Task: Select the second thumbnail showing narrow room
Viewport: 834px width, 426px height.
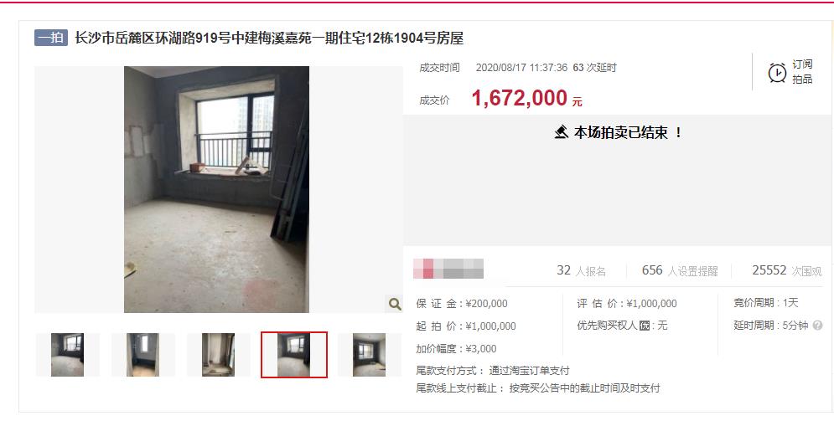Action: (143, 355)
